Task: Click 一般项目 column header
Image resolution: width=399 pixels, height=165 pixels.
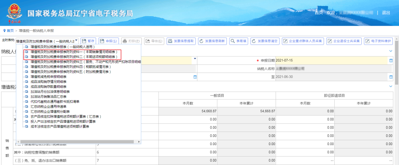Action: click(x=217, y=95)
